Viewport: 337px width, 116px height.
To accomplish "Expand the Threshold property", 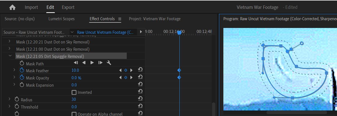I will 9,106.
